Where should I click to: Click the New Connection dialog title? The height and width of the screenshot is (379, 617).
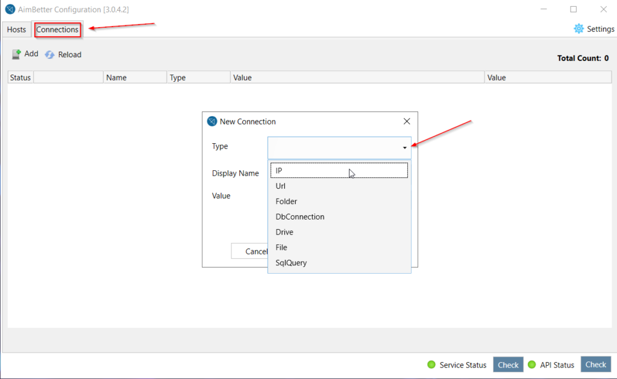tap(248, 122)
